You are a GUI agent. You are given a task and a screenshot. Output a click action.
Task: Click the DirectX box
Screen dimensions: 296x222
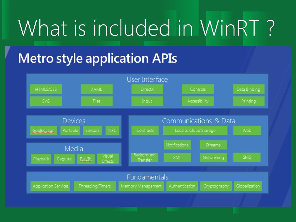click(147, 89)
